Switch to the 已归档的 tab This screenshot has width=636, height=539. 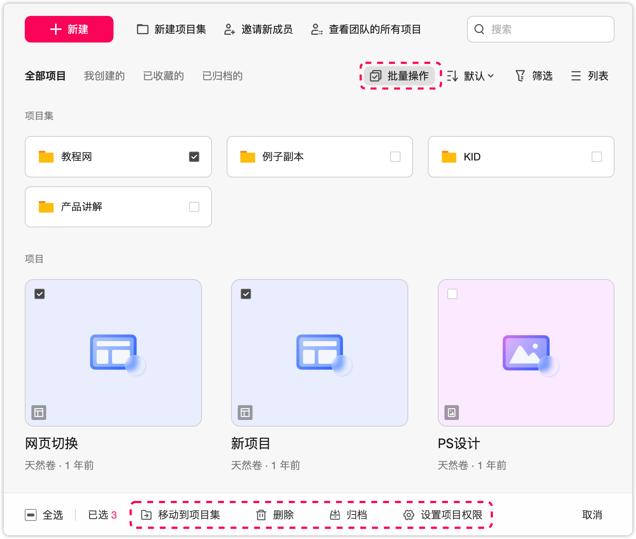[x=222, y=76]
